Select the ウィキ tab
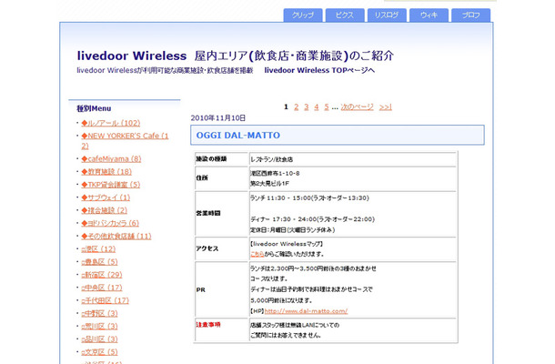The height and width of the screenshot is (364, 555). pos(429,15)
